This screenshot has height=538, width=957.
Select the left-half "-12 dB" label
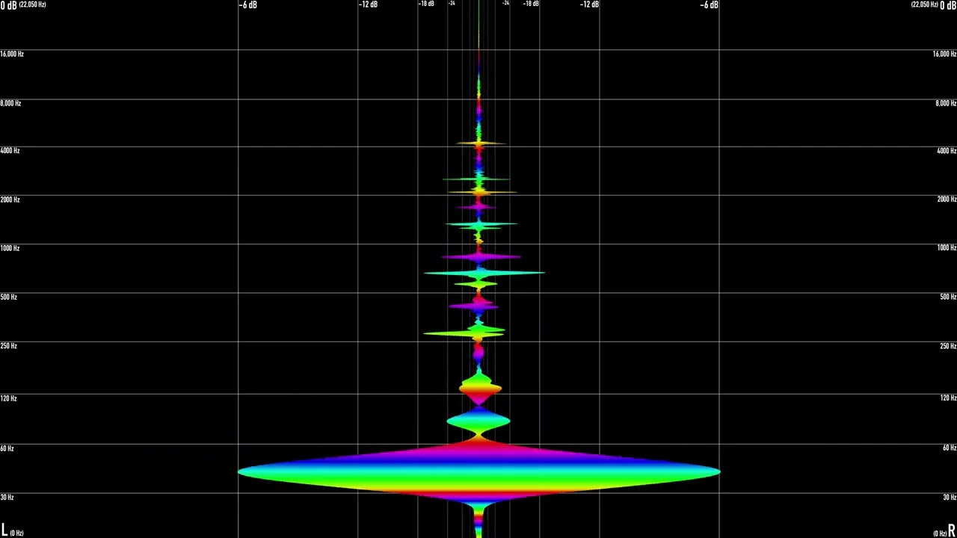tap(368, 4)
